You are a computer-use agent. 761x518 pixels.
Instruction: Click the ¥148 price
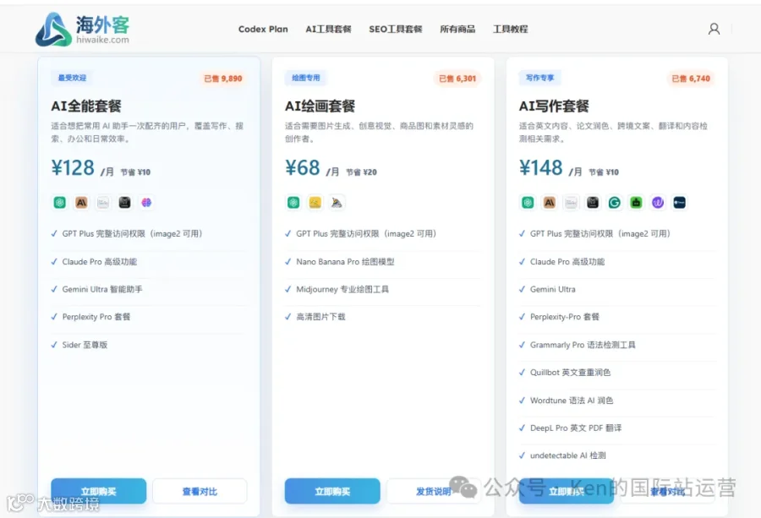[540, 168]
